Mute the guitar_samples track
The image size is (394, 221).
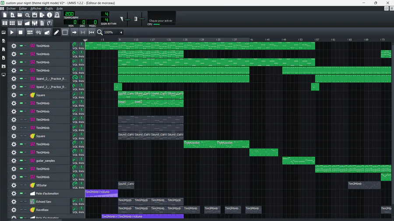tap(21, 161)
